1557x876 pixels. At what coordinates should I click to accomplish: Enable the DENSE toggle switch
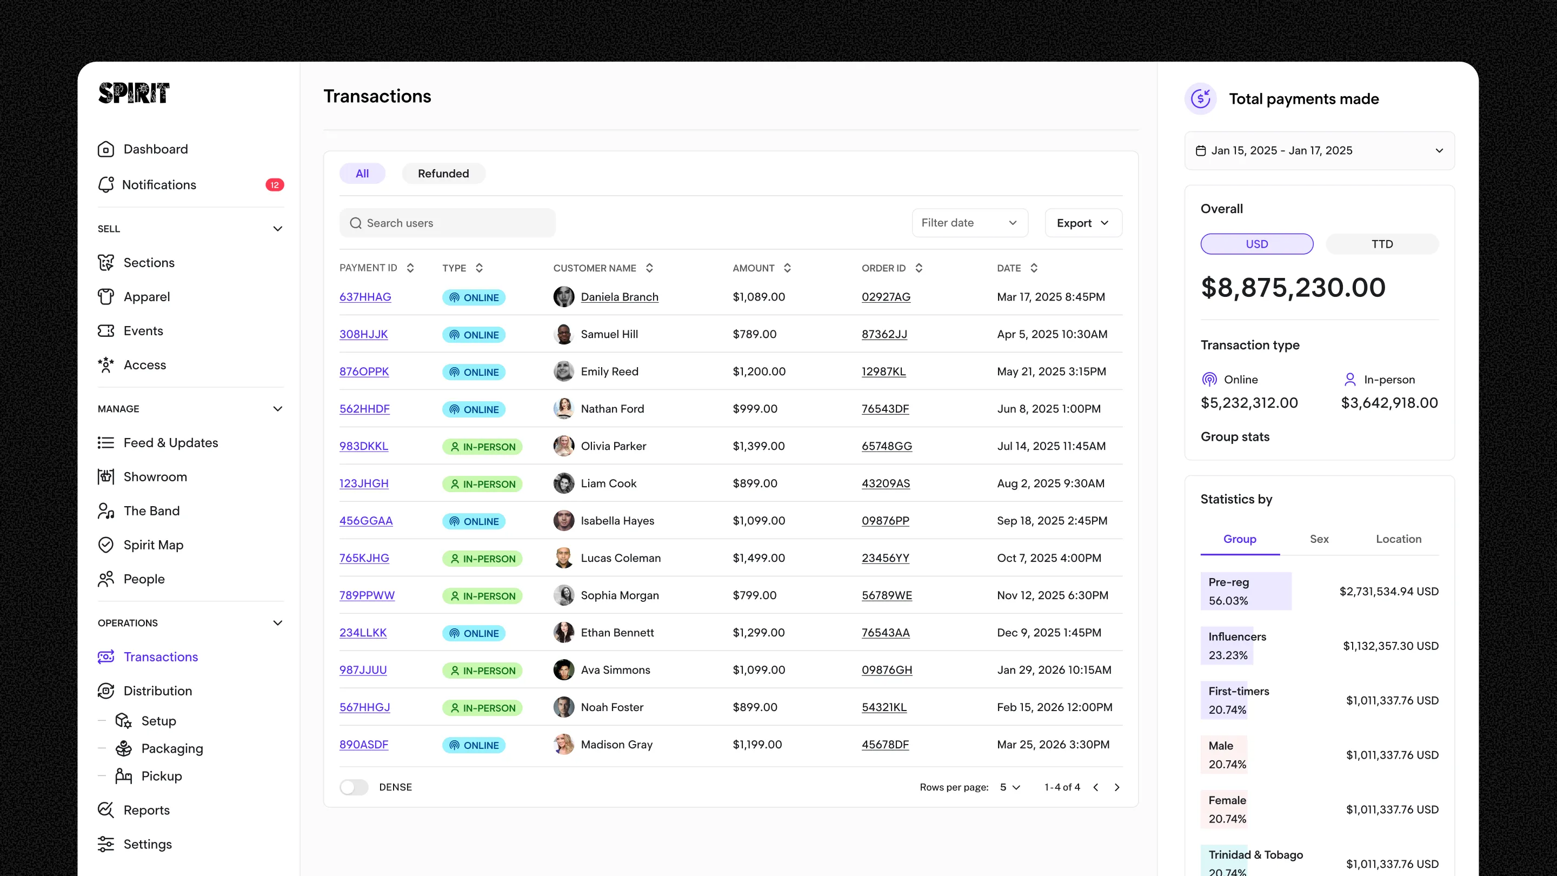click(x=354, y=787)
